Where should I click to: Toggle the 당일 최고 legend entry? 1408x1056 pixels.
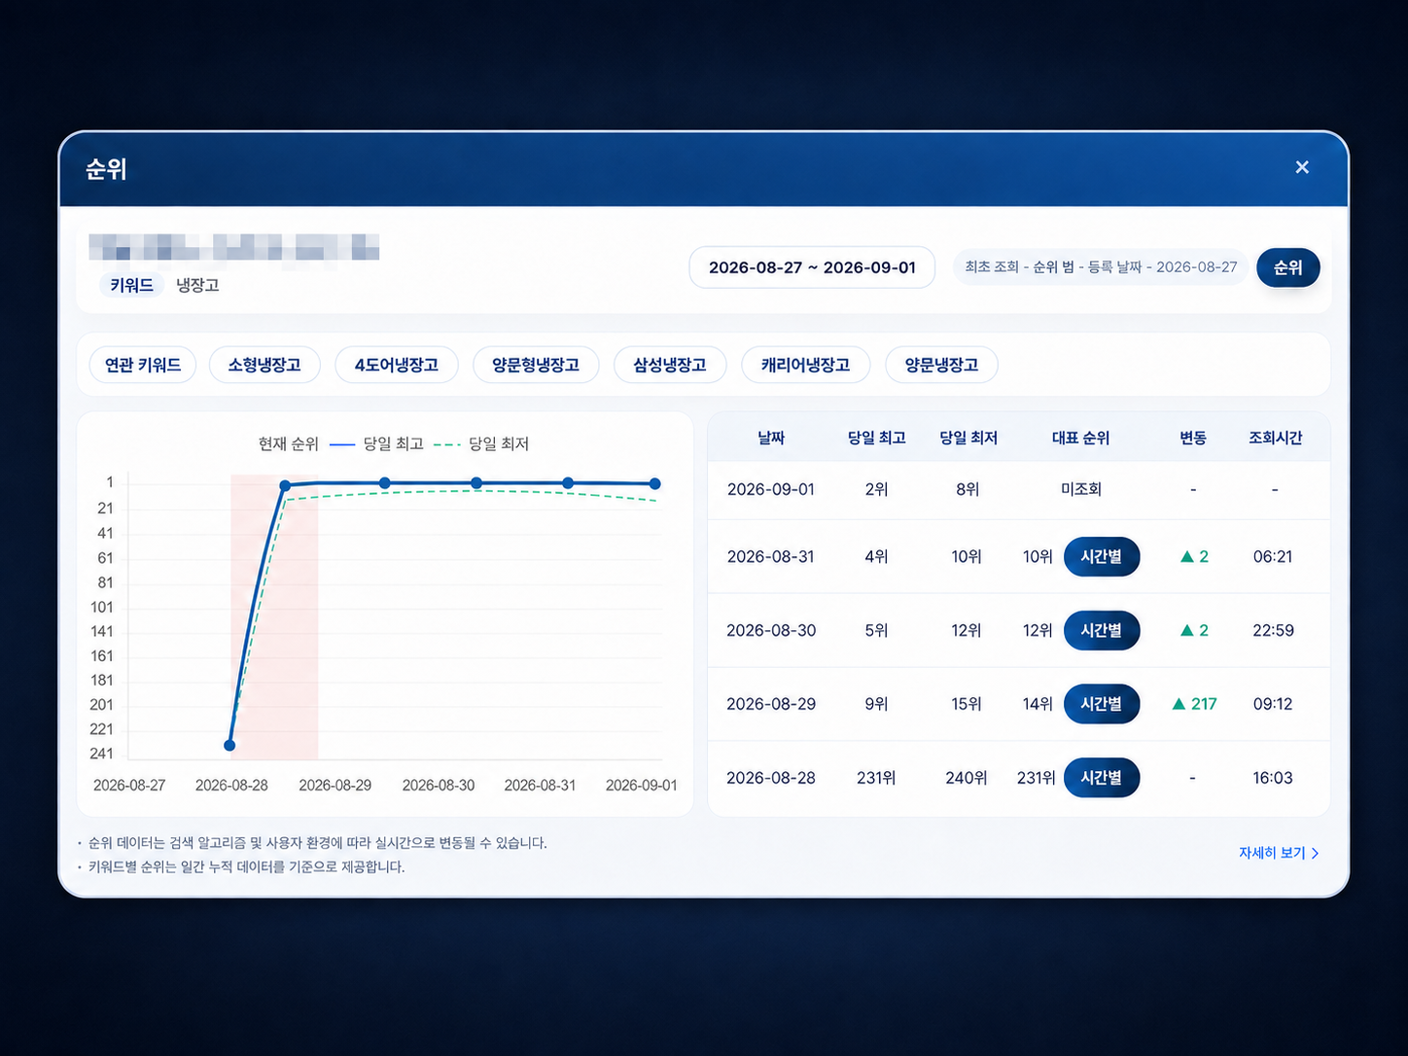(377, 443)
